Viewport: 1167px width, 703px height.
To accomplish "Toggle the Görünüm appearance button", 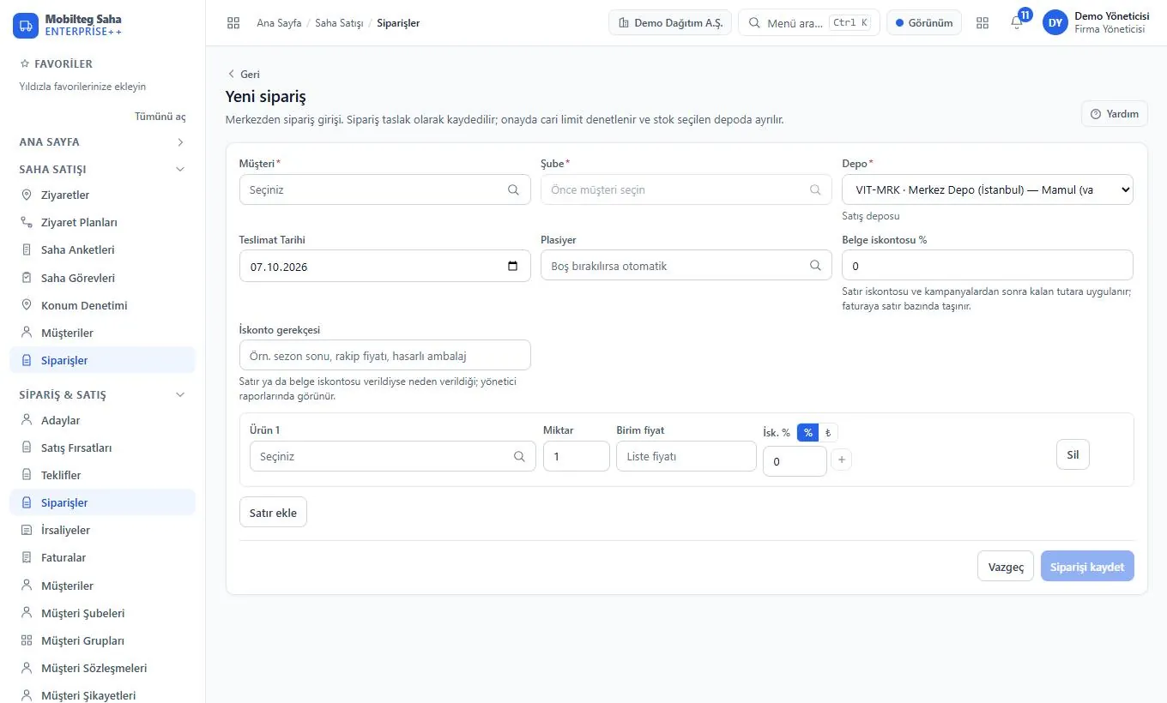I will pos(924,23).
